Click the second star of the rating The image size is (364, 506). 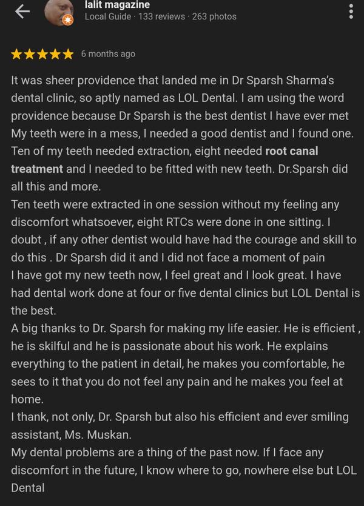(x=29, y=54)
